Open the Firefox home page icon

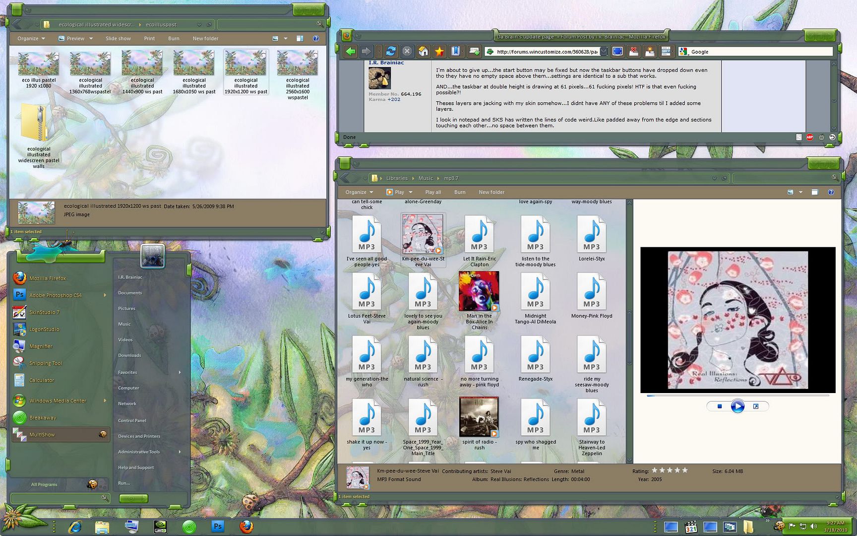click(x=423, y=51)
